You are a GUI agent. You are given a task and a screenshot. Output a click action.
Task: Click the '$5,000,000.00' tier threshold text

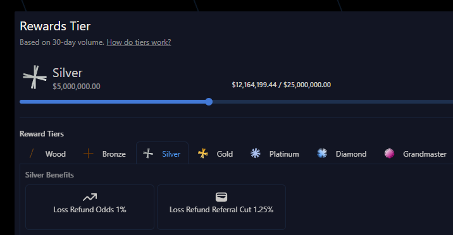[x=77, y=86]
